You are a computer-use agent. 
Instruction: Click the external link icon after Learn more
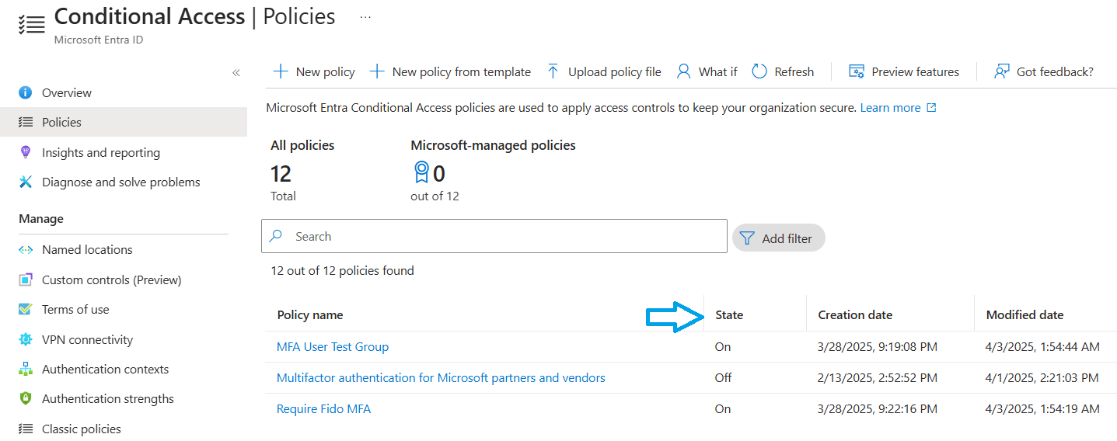point(932,108)
